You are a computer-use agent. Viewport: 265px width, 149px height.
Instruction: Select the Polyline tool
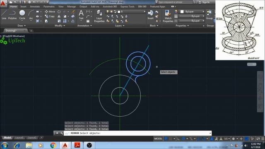pyautogui.click(x=12, y=14)
